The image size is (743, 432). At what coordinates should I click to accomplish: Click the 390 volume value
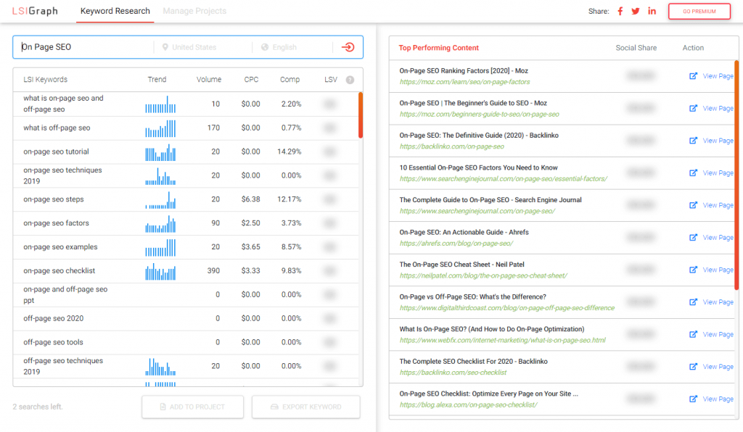214,271
